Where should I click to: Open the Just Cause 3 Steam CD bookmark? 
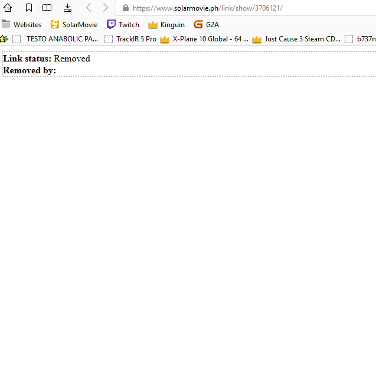(296, 39)
